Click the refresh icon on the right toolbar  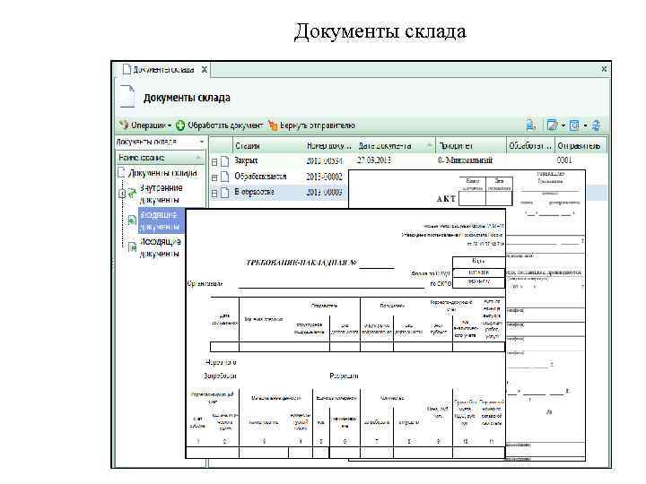point(596,125)
